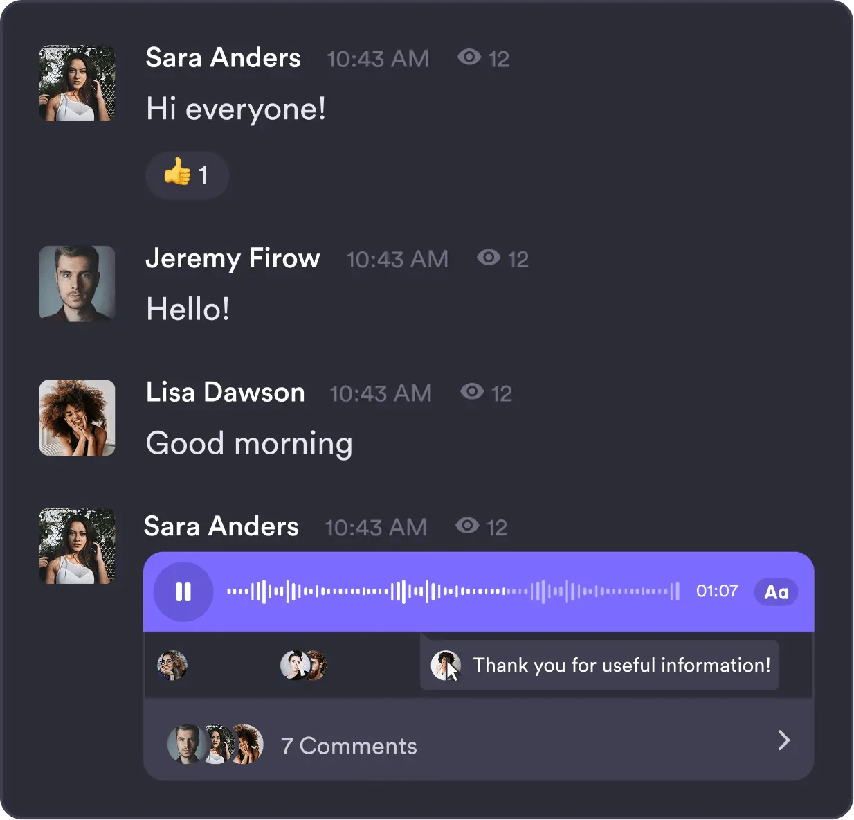Toggle the thumbs-up reaction pill on Sara's message
854x820 pixels.
(187, 175)
